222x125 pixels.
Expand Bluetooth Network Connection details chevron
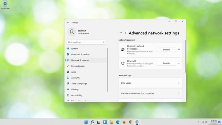point(179,50)
